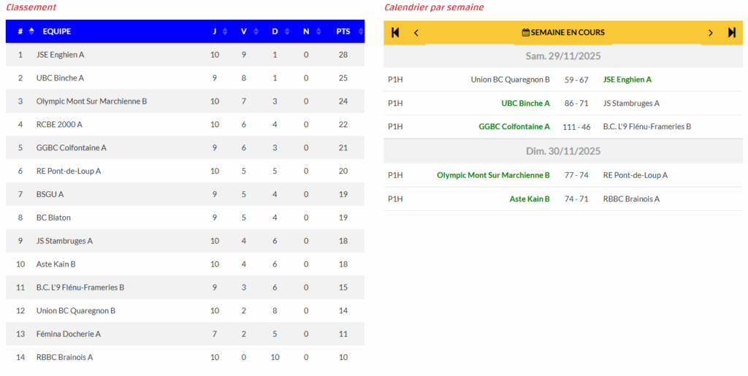The image size is (748, 376).
Task: Jump to the first calendar week
Action: pyautogui.click(x=395, y=33)
